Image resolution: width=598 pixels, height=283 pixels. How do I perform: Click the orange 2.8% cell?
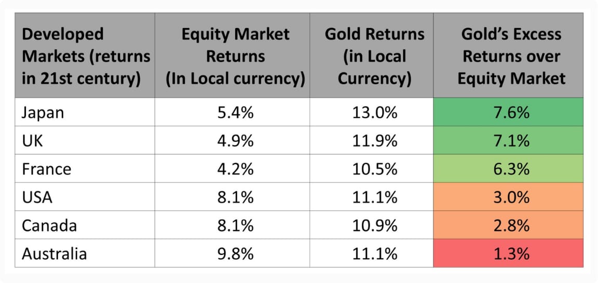(x=508, y=225)
